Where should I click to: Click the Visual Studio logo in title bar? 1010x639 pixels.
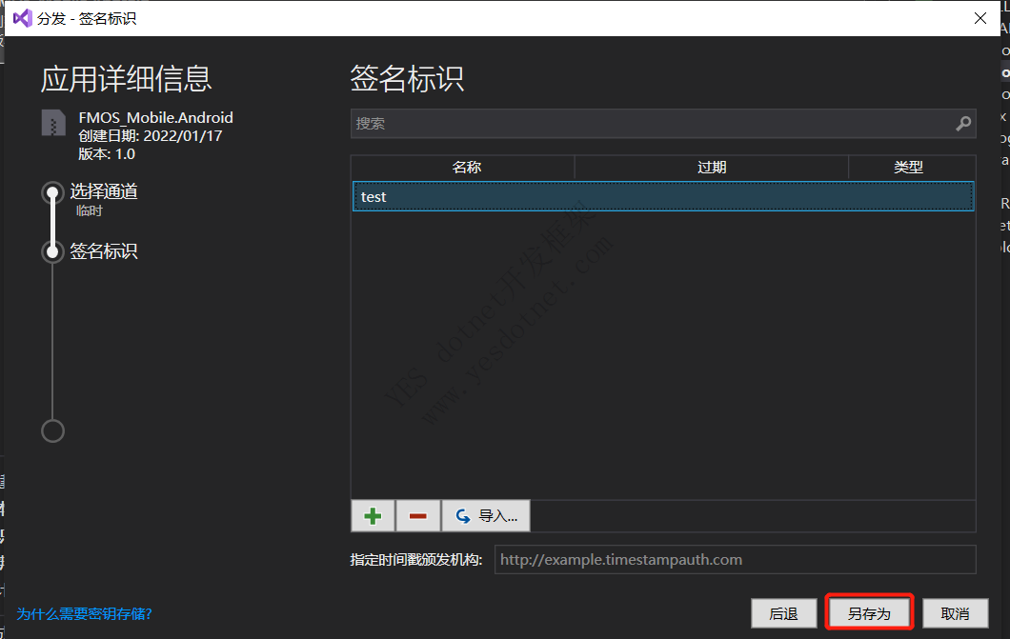click(23, 18)
